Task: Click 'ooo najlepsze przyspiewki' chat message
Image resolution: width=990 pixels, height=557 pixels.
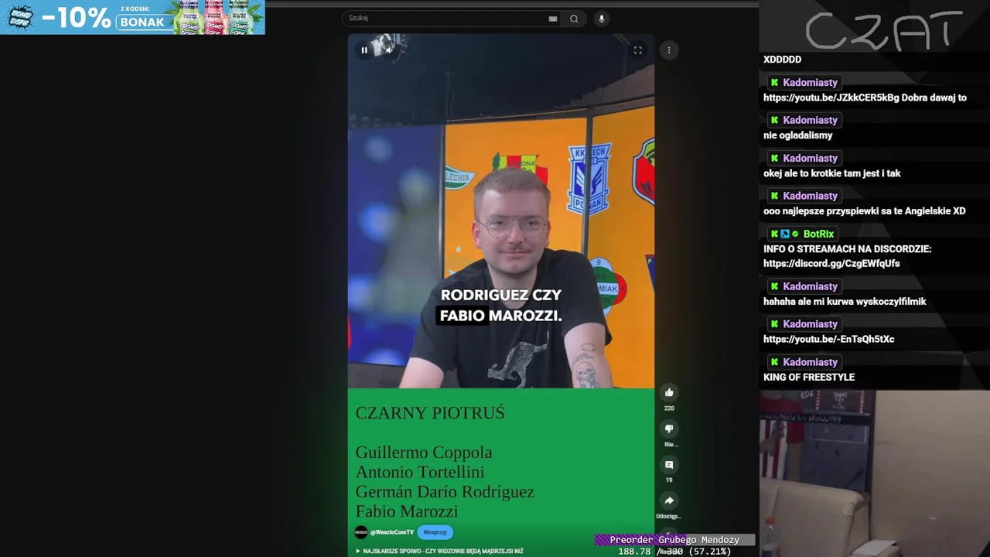Action: [865, 211]
